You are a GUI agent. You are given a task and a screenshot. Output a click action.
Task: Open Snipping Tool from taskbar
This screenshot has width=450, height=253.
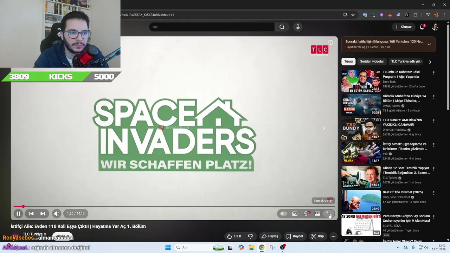[272, 247]
